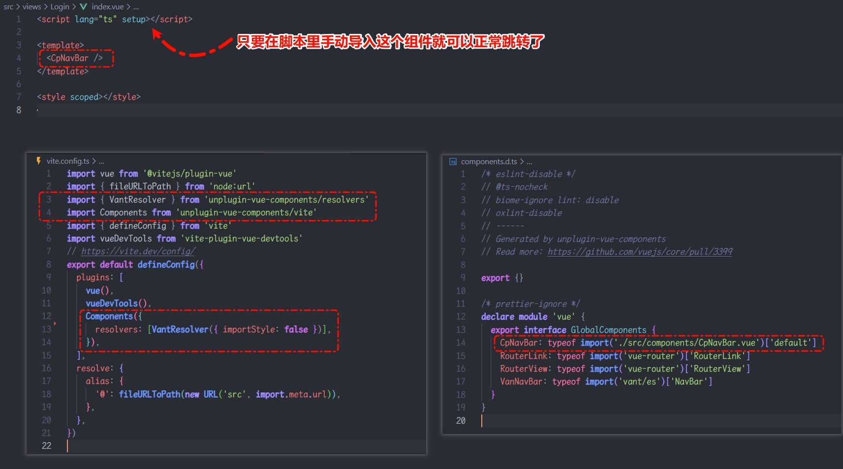Expand the ellipsis after index.vue breadcrumb

pos(136,6)
